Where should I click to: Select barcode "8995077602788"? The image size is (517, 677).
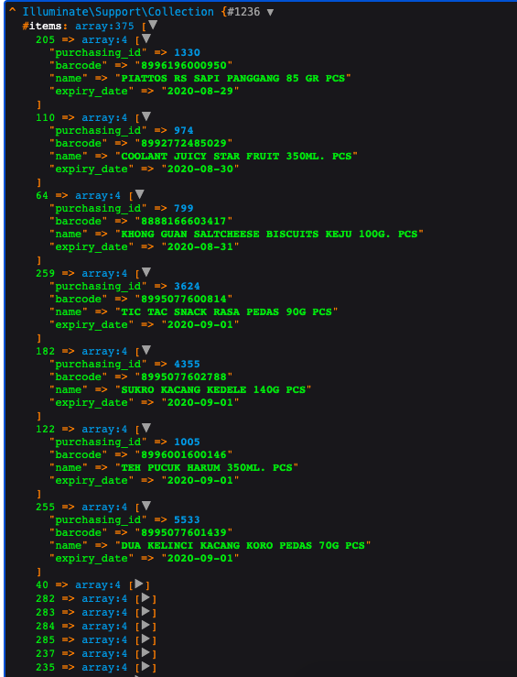click(184, 377)
